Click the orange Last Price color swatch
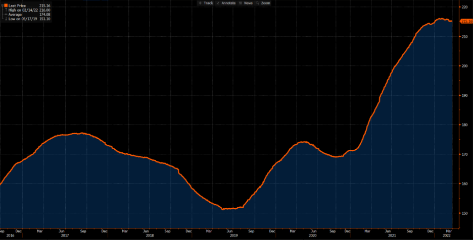 (x=6, y=6)
